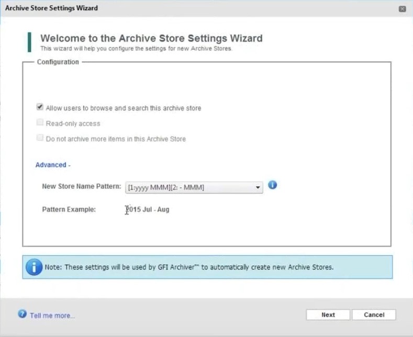Click the Read-only access label text

pos(73,123)
